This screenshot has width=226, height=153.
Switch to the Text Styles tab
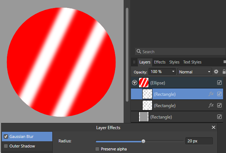[x=192, y=62]
